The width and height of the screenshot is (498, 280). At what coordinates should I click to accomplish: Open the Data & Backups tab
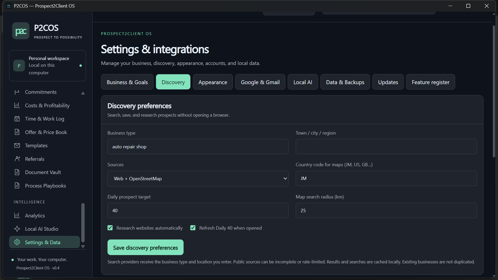pos(345,82)
